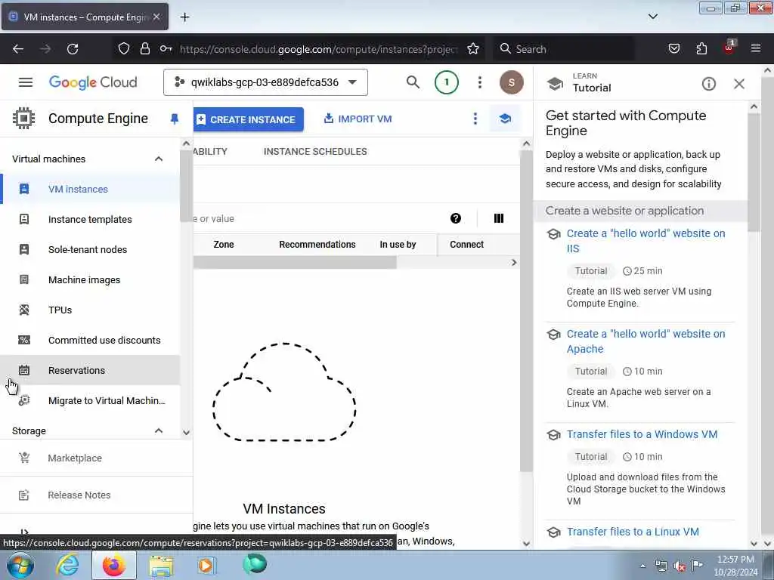774x580 pixels.
Task: Open the hello world website on Apache tutorial
Action: tap(646, 341)
